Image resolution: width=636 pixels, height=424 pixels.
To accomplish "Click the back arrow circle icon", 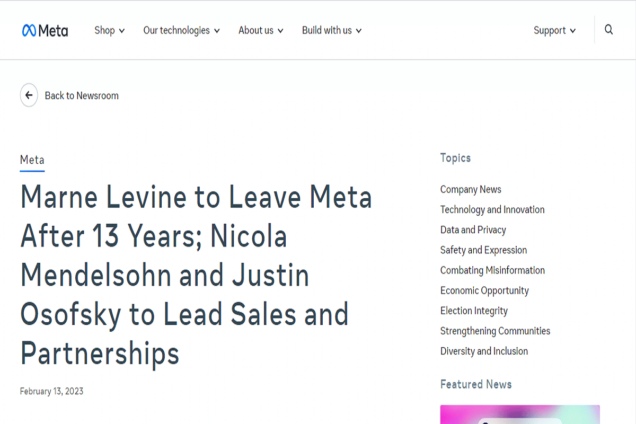I will [x=29, y=95].
